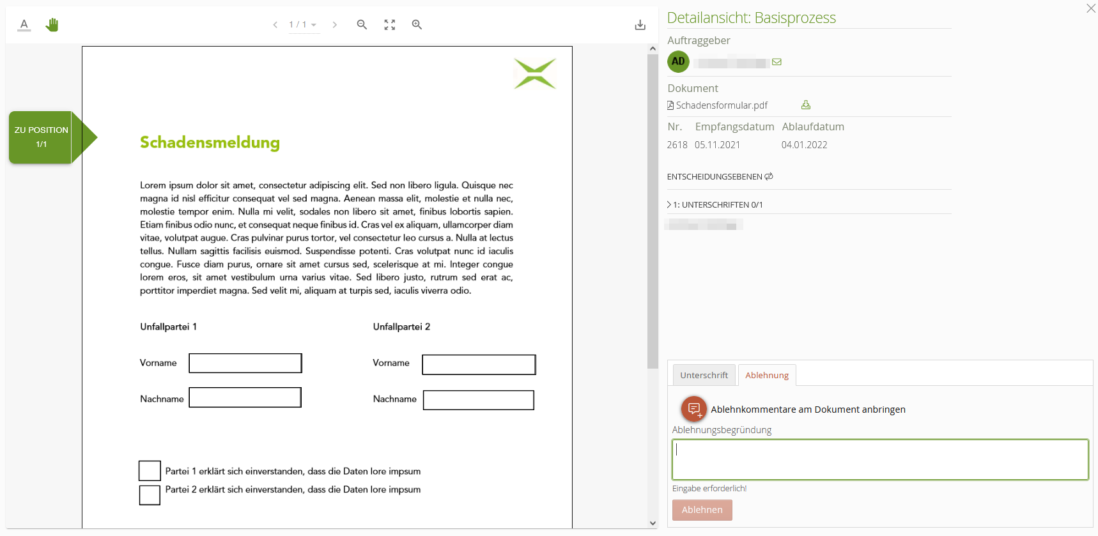Download the PDF from the viewer toolbar
1098x536 pixels.
click(x=640, y=25)
